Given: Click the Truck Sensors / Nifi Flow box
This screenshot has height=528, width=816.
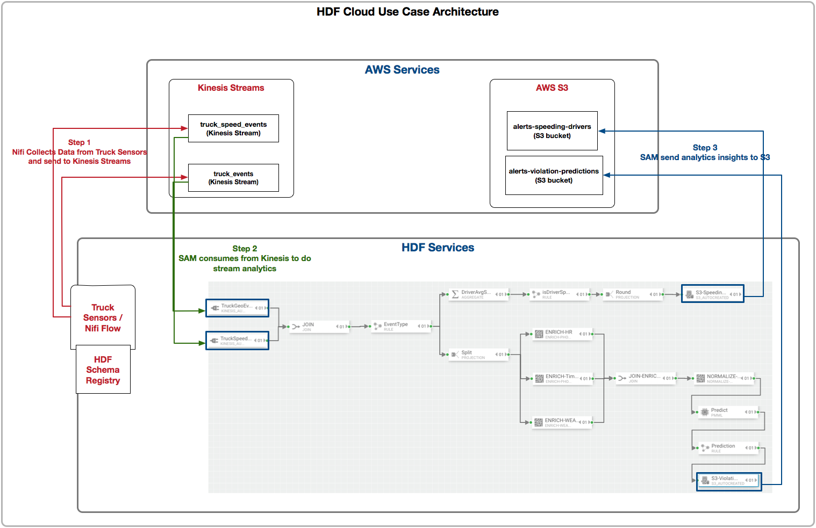Looking at the screenshot, I should pos(103,317).
